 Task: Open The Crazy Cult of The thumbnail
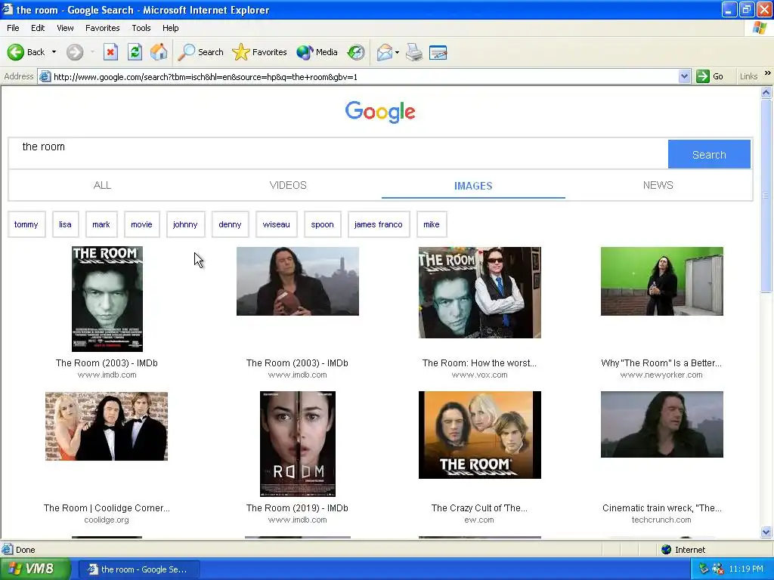point(480,435)
